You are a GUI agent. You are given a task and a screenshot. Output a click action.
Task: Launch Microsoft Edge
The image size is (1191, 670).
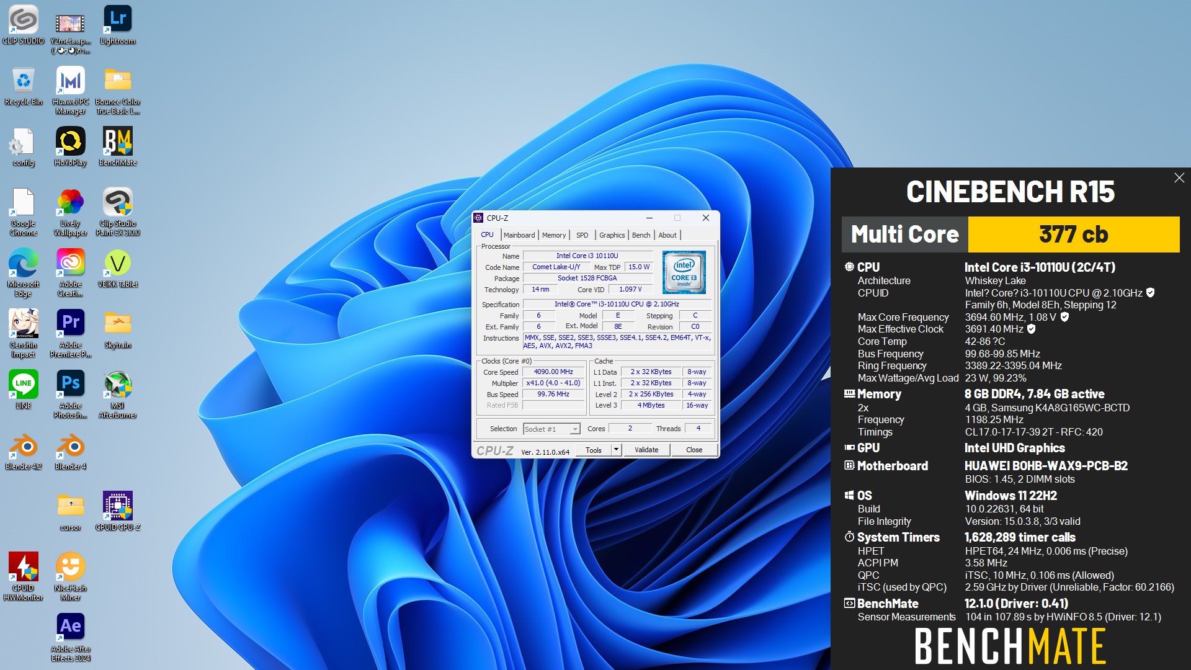(x=24, y=273)
